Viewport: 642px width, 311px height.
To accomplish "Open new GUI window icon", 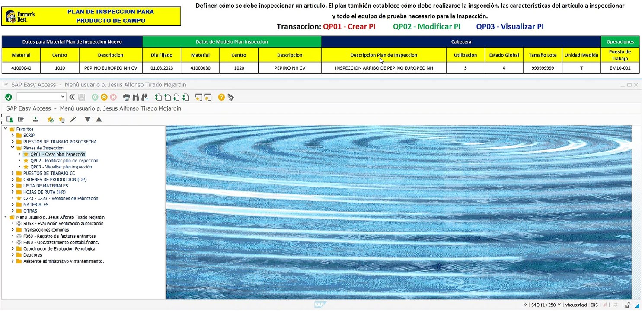I will [199, 97].
